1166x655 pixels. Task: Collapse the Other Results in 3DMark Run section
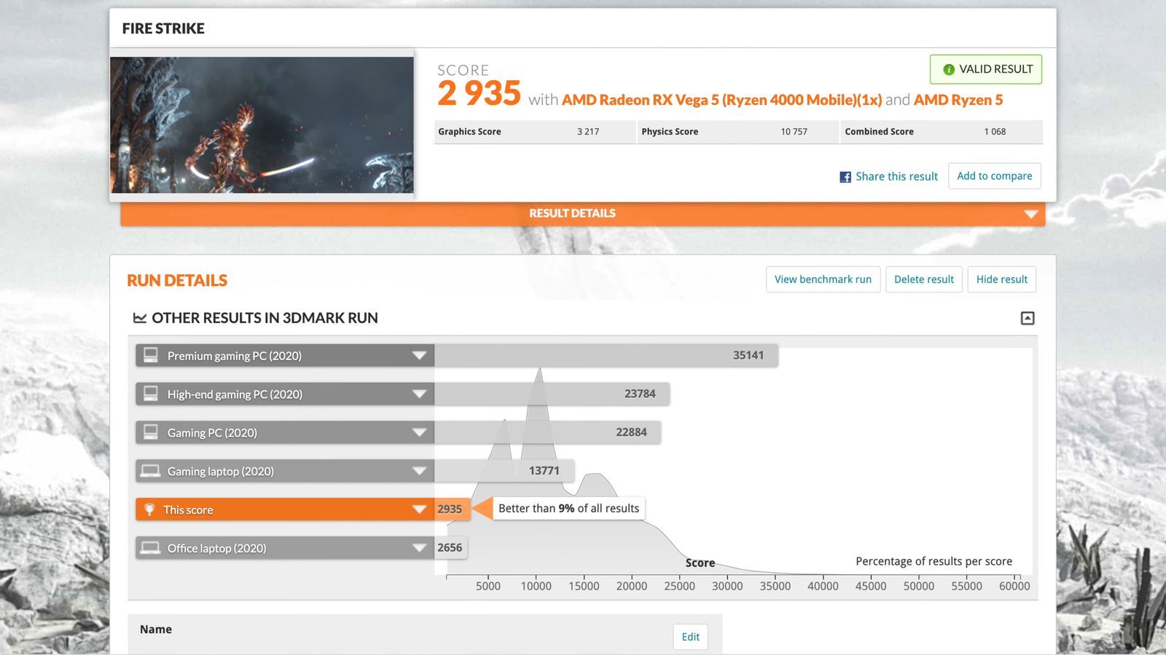tap(1028, 318)
